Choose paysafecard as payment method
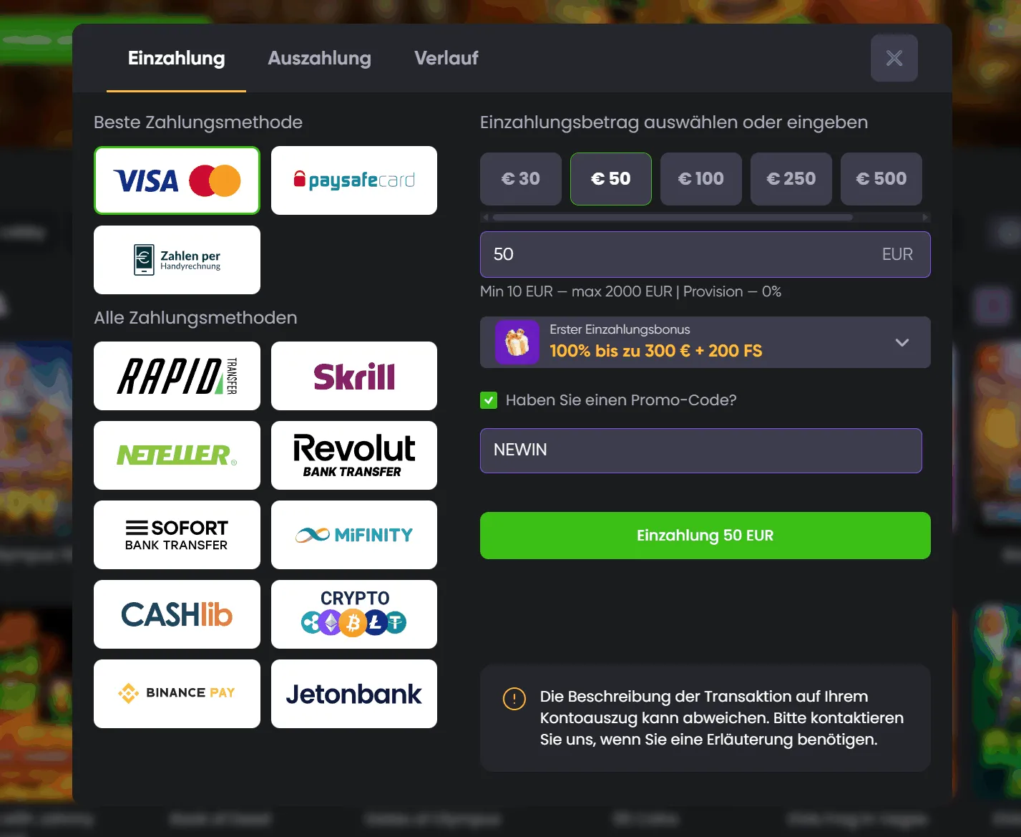The height and width of the screenshot is (837, 1021). tap(354, 180)
